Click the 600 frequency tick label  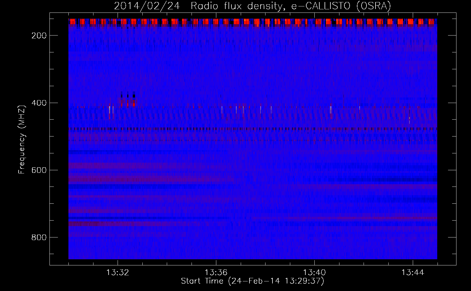click(39, 170)
